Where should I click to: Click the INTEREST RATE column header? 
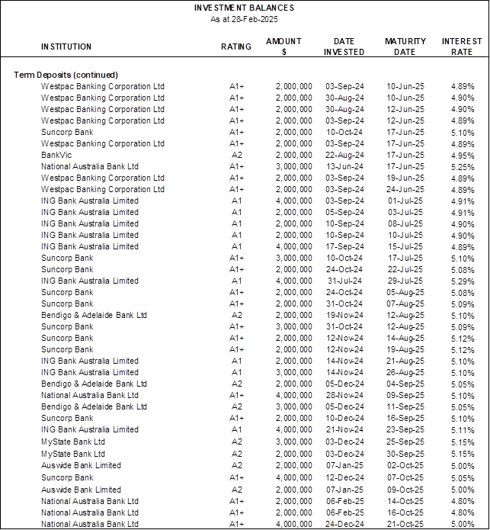(x=462, y=47)
